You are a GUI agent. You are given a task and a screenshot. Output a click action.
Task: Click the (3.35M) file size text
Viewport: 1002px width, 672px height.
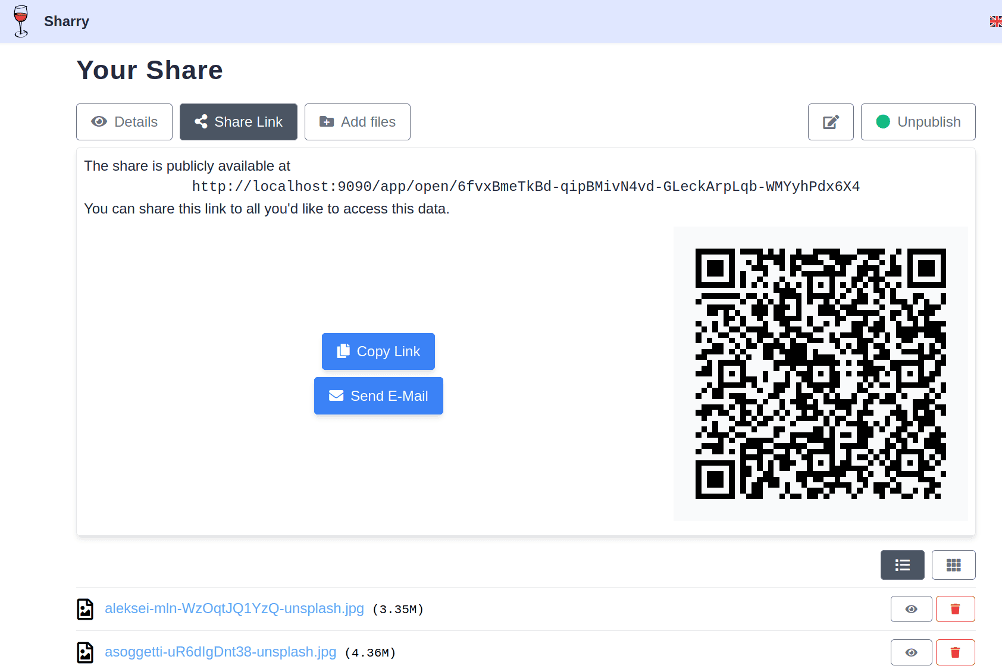point(398,610)
